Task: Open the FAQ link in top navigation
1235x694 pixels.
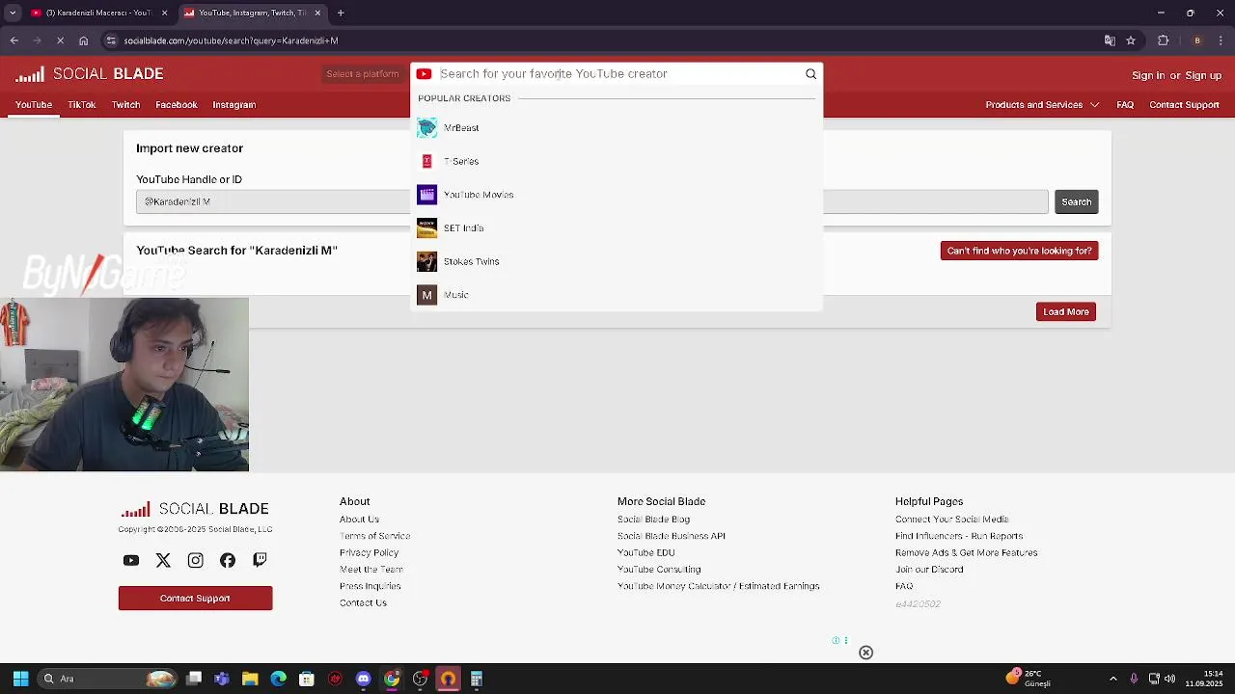Action: click(x=1125, y=105)
